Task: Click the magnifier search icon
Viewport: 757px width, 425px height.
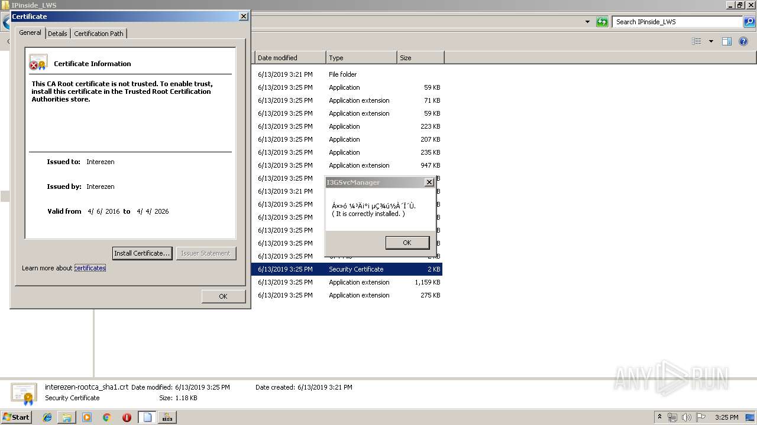Action: coord(749,22)
